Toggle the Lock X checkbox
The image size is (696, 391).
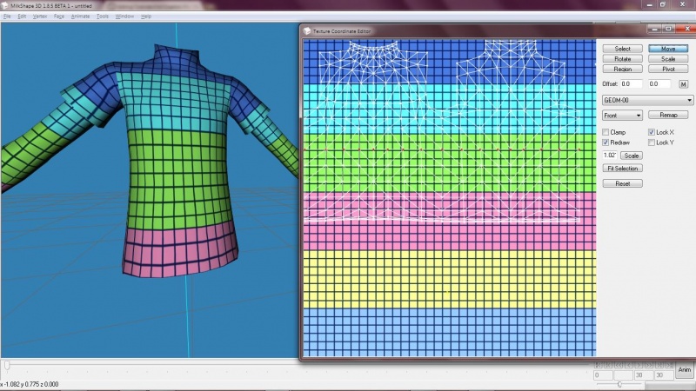coord(652,132)
